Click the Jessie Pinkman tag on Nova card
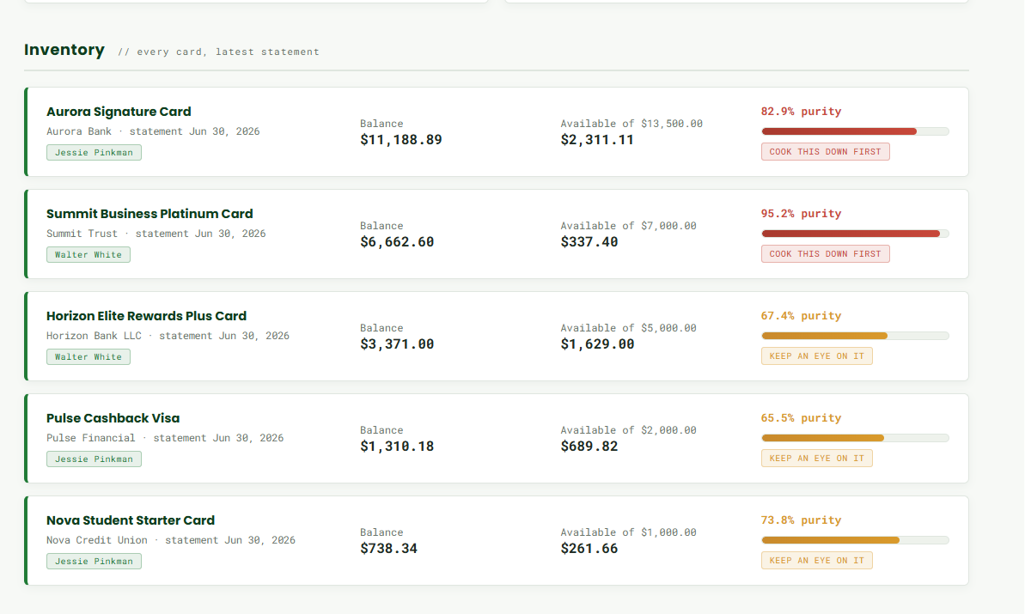1025x614 pixels. point(95,561)
